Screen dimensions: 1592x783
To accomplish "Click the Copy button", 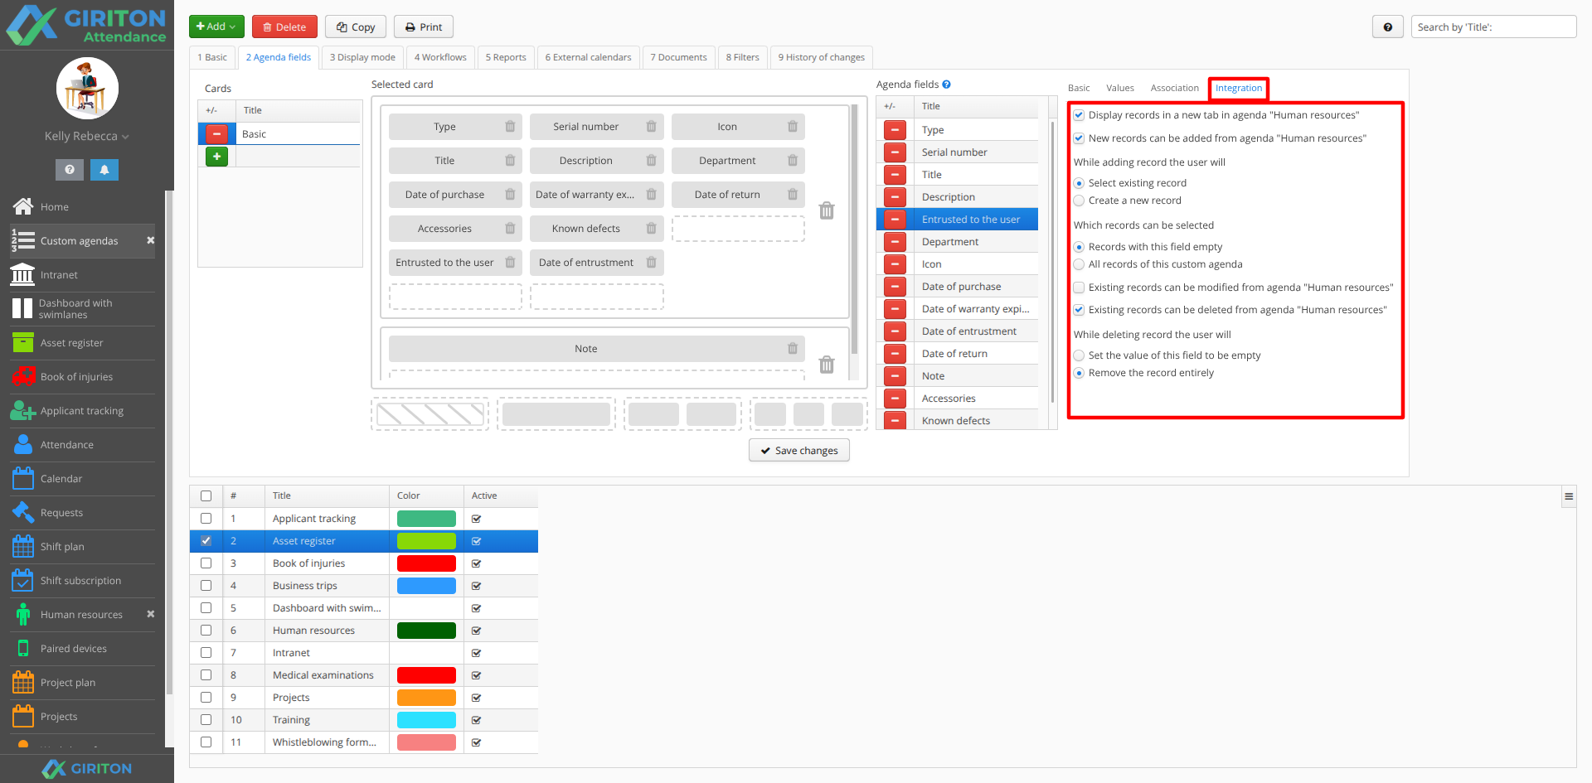I will pyautogui.click(x=356, y=27).
